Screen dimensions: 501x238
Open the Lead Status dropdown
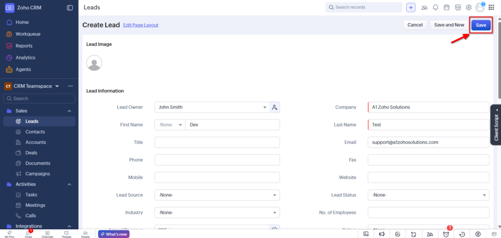(x=429, y=195)
